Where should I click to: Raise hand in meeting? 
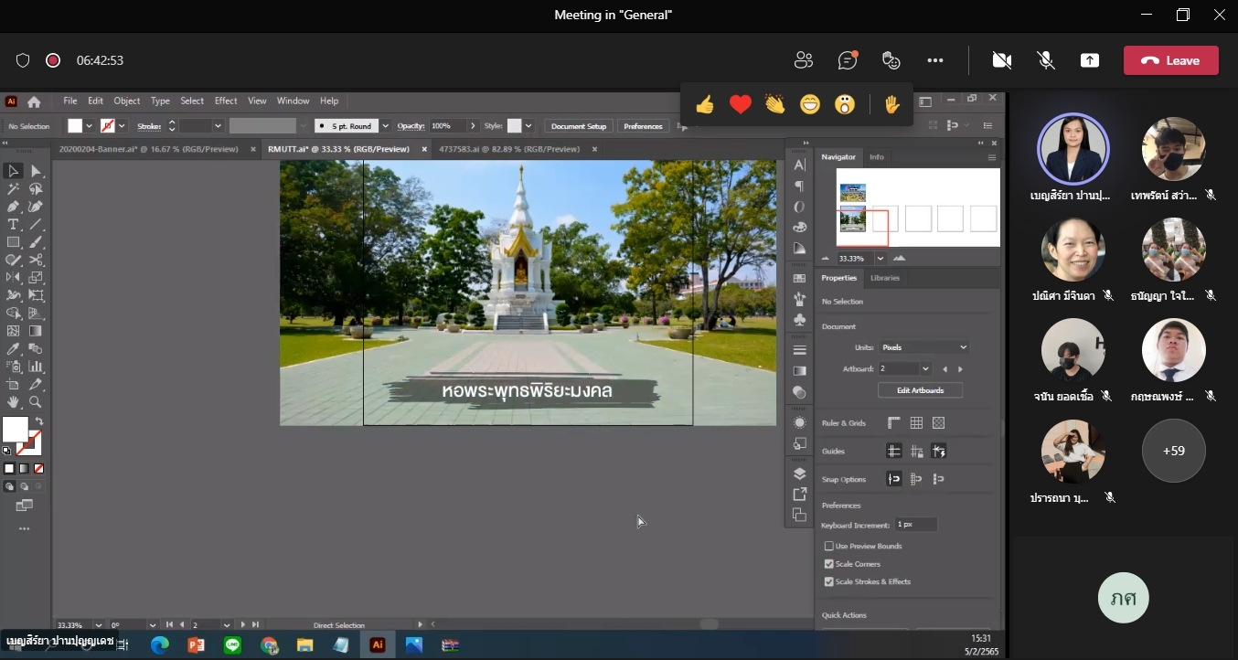point(892,105)
